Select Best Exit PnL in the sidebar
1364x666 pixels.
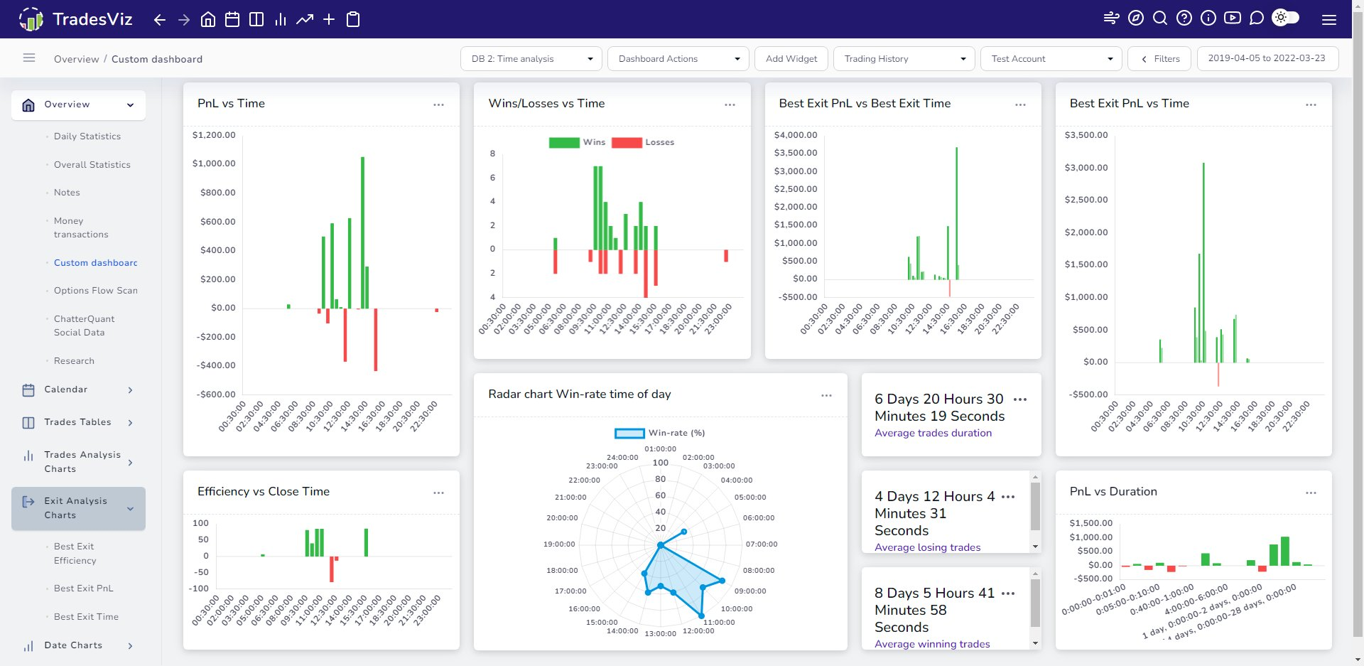pos(84,589)
